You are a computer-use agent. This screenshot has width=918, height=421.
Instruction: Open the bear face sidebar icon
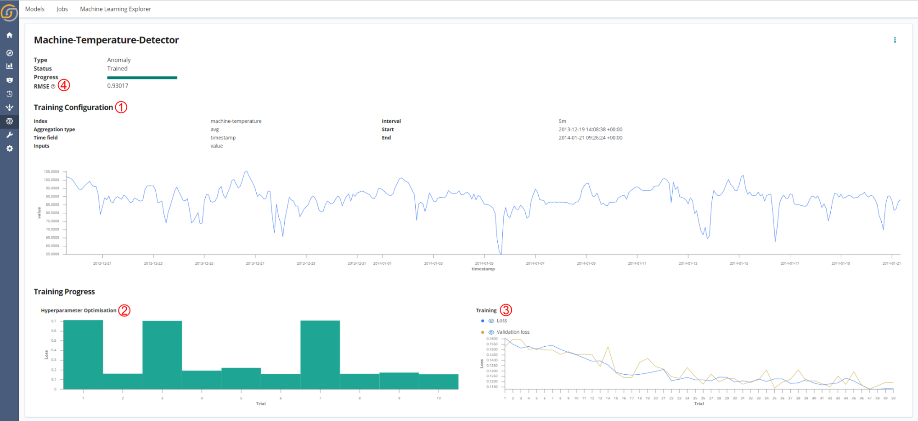(9, 80)
